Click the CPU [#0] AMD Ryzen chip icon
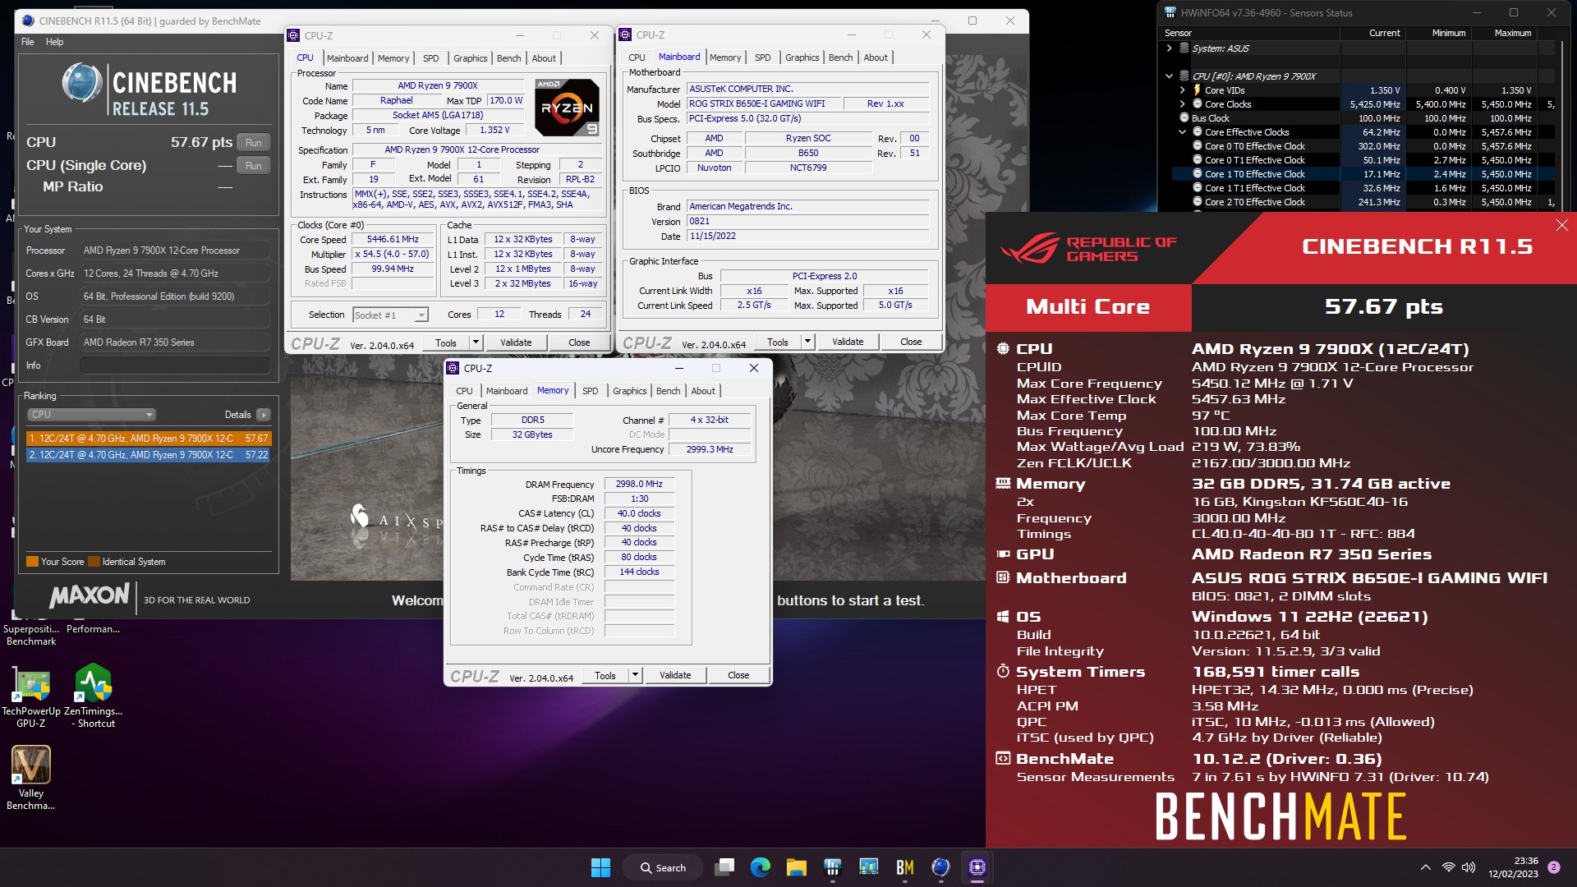This screenshot has width=1577, height=887. click(1184, 76)
